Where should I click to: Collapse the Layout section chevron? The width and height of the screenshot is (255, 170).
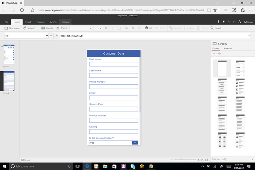[252, 53]
